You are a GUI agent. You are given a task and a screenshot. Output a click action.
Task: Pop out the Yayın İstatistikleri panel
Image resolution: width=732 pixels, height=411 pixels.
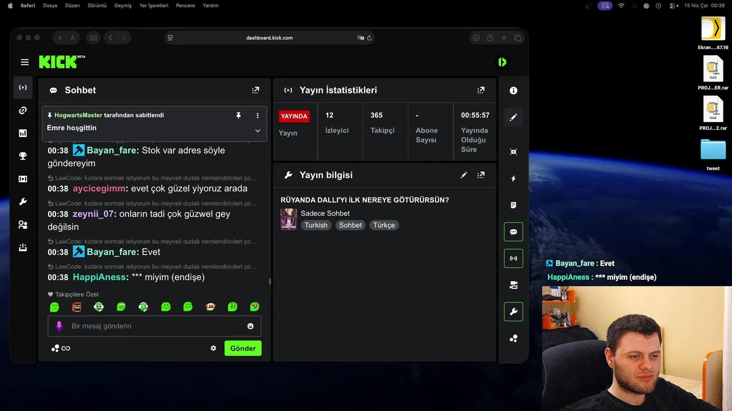tap(481, 90)
